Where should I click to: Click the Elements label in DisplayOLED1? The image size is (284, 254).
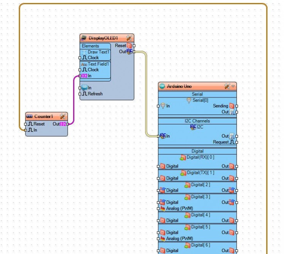pos(90,46)
